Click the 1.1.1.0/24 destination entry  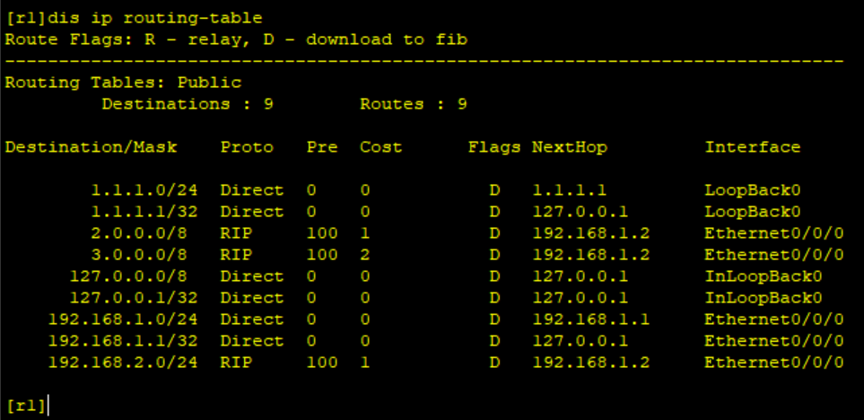[x=144, y=190]
